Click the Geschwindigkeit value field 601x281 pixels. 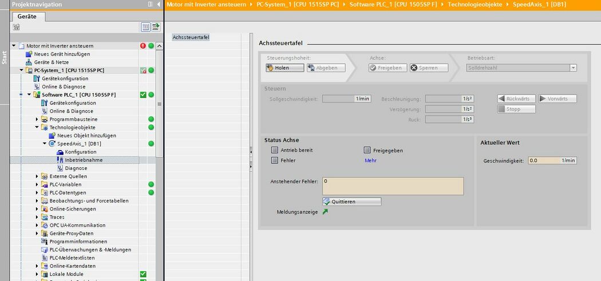point(552,161)
